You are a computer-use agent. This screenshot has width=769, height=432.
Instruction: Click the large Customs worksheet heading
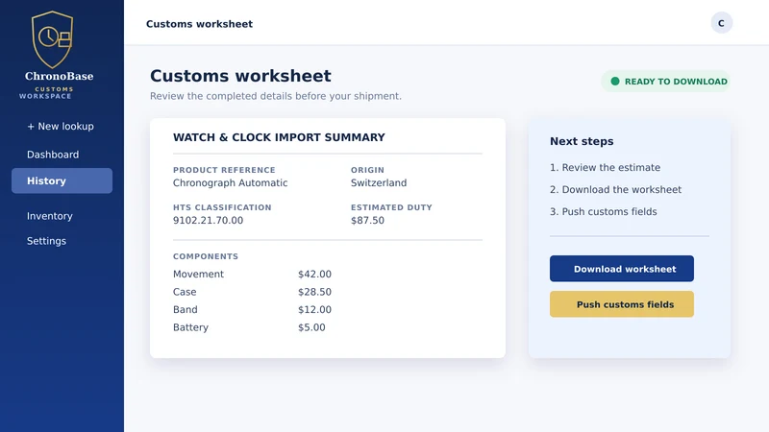[x=241, y=76]
